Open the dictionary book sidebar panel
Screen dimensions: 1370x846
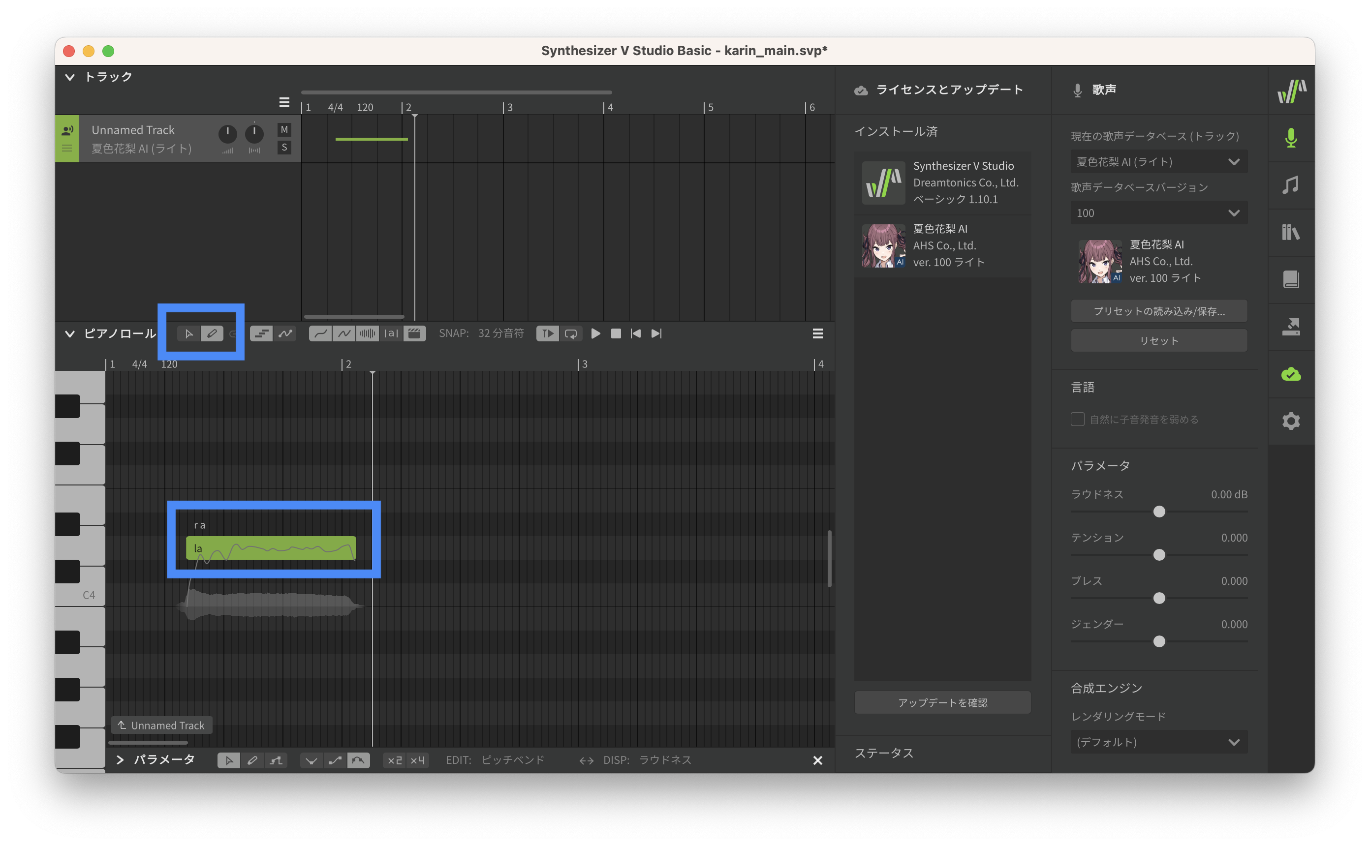point(1291,279)
